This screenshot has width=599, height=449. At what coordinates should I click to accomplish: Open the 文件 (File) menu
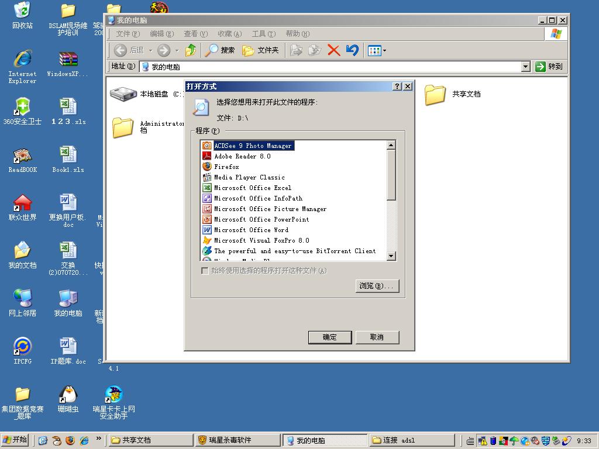point(128,33)
